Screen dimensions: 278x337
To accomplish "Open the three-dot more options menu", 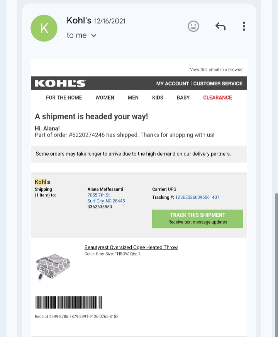I will (x=244, y=26).
